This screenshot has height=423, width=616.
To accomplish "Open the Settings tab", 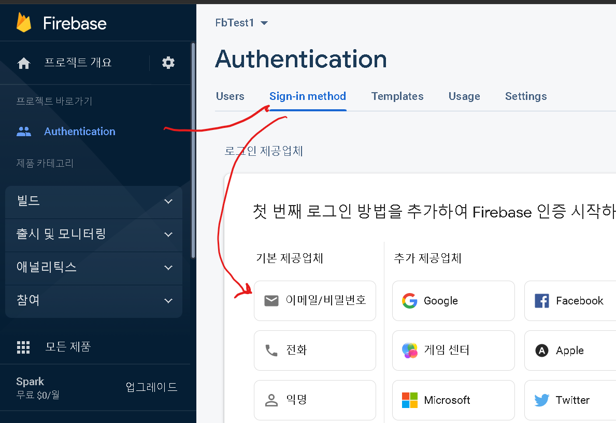I will pyautogui.click(x=526, y=96).
